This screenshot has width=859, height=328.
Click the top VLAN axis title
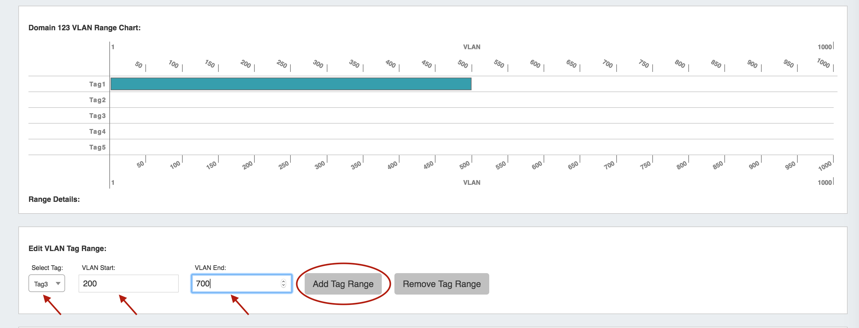coord(472,47)
